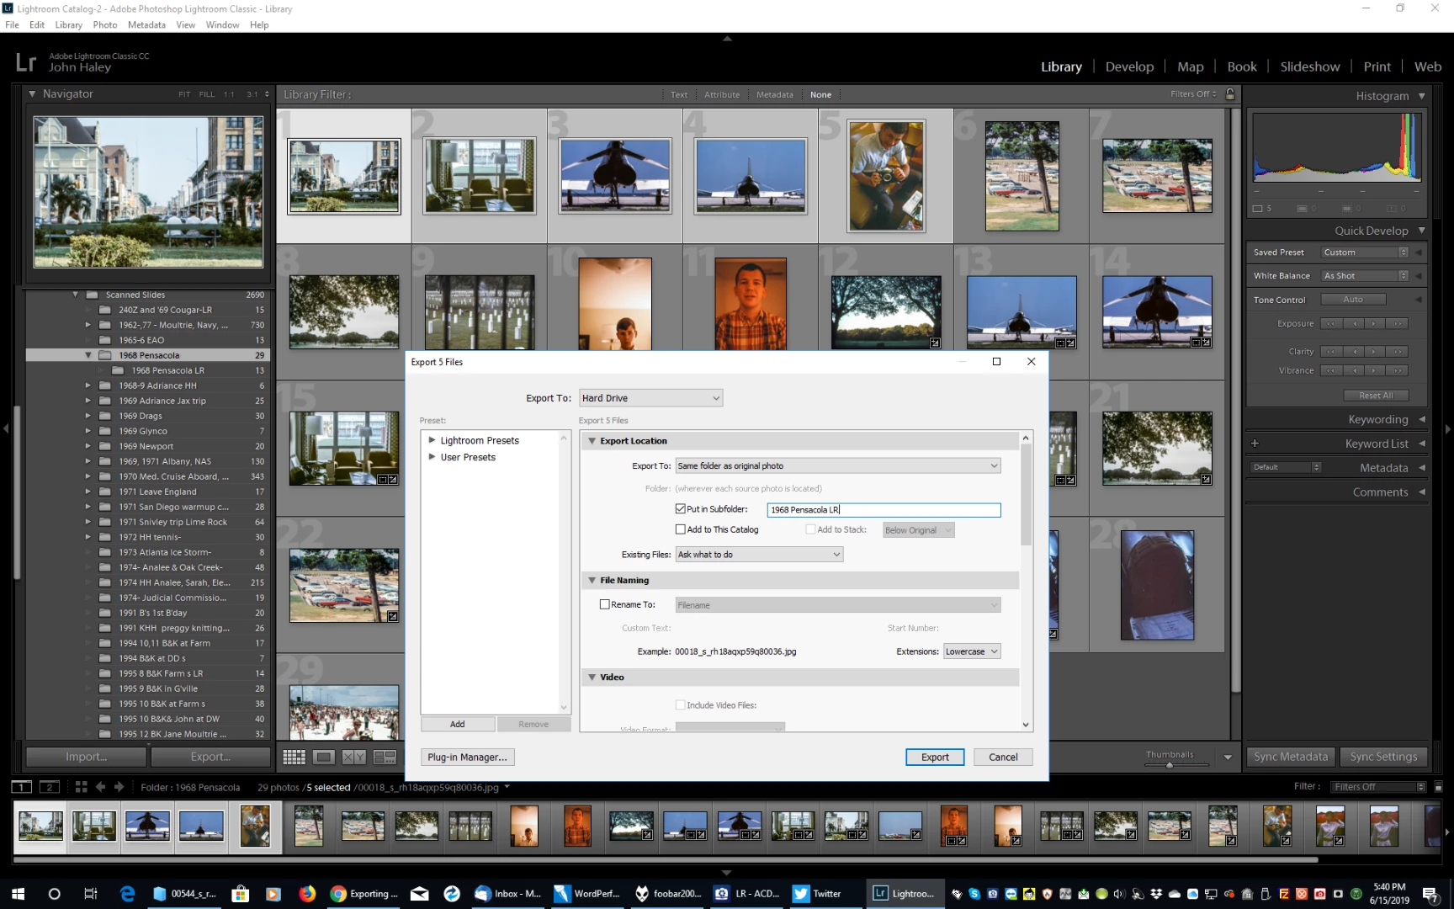Open the Photo menu
The height and width of the screenshot is (909, 1454).
tap(104, 24)
